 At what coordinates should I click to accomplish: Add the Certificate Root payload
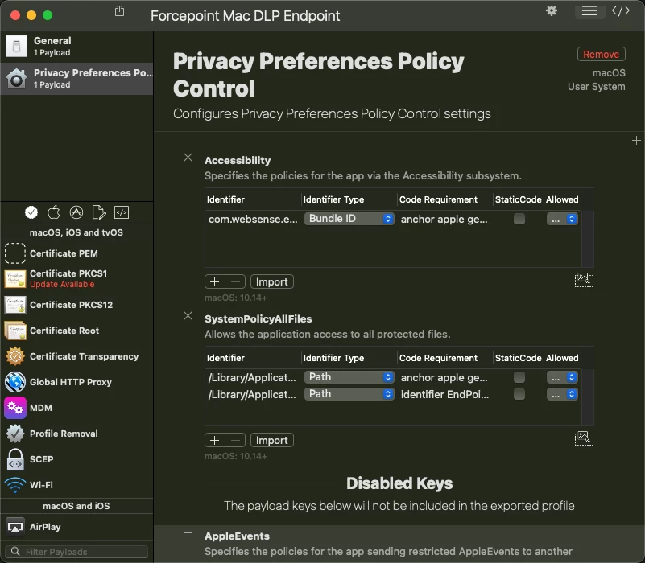pyautogui.click(x=76, y=331)
